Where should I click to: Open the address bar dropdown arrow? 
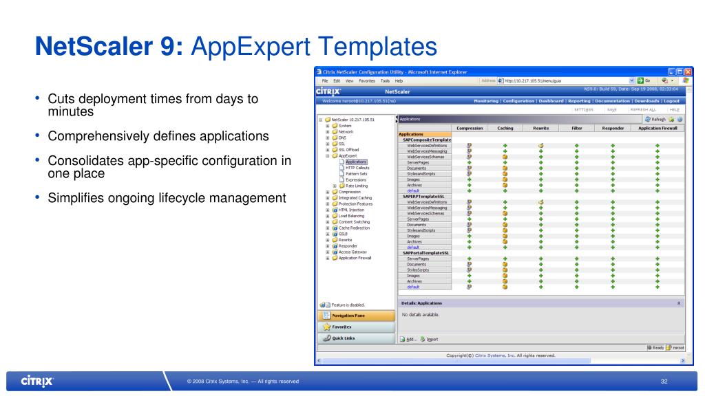pos(632,81)
